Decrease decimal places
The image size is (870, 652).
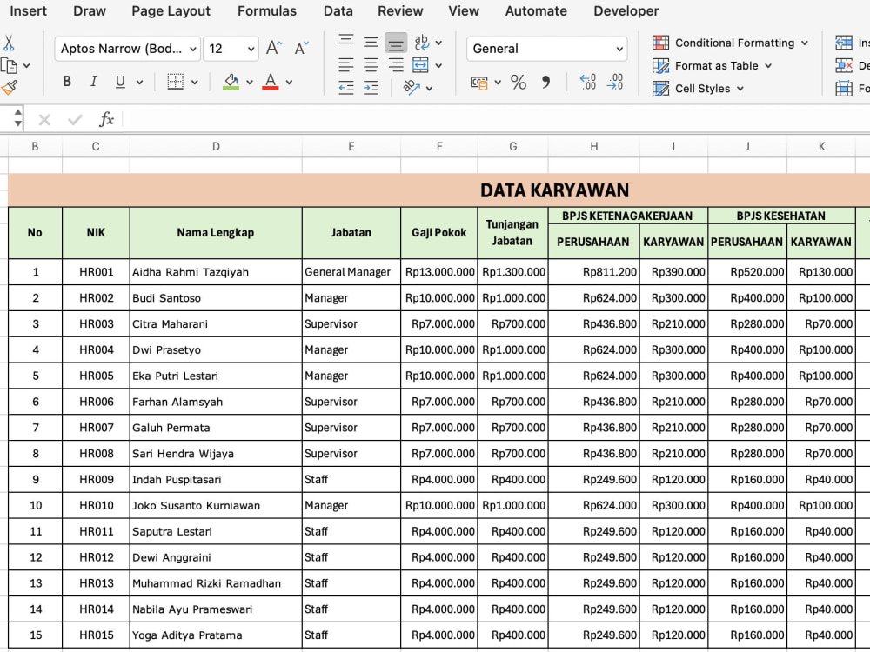(x=615, y=82)
